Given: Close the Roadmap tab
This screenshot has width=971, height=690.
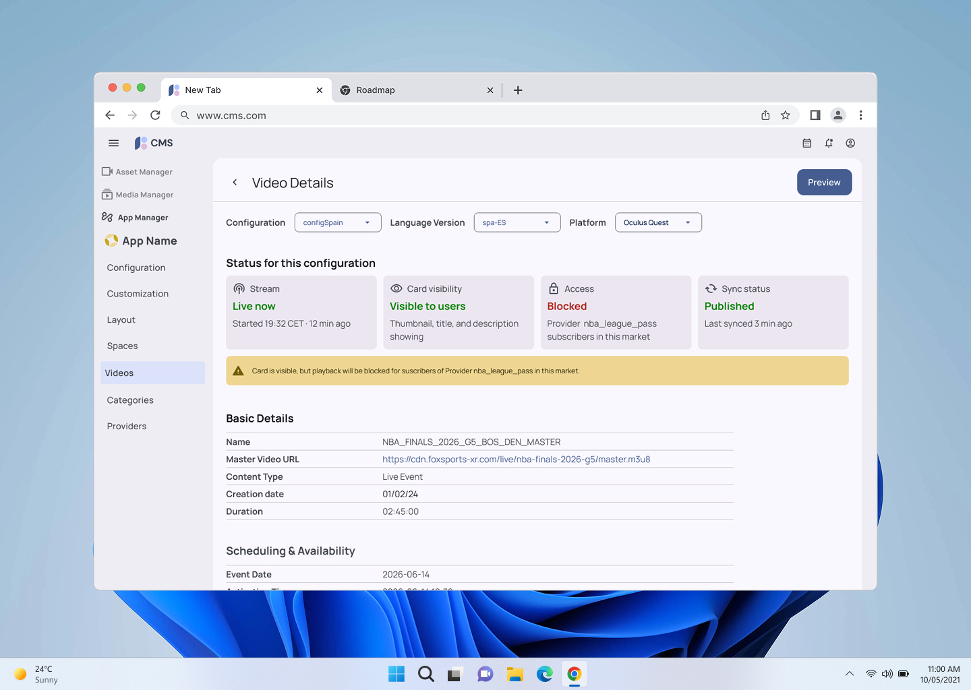Looking at the screenshot, I should pyautogui.click(x=490, y=90).
